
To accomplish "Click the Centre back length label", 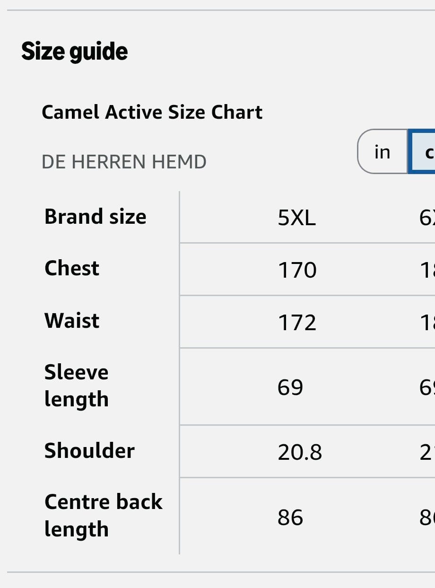I will tap(104, 516).
